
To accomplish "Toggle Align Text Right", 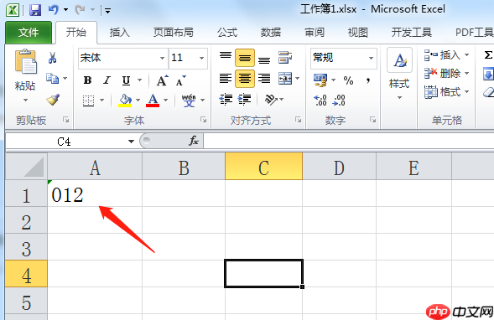I will (x=264, y=79).
